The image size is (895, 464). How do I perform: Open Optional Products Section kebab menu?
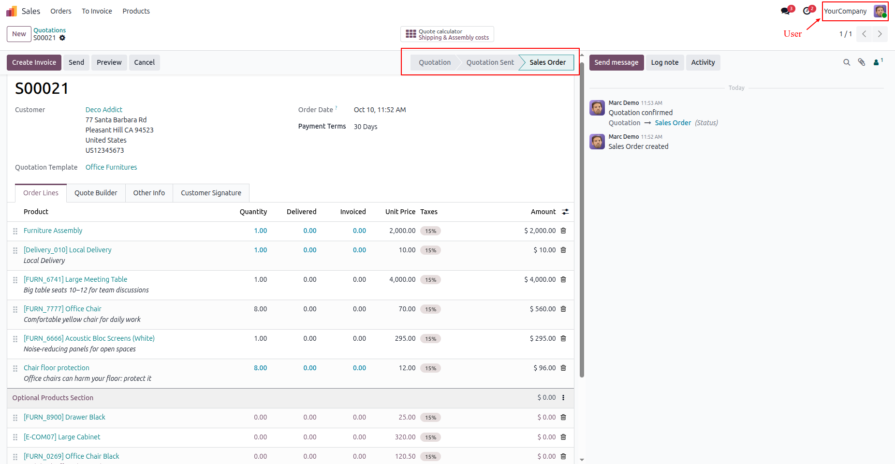click(x=563, y=397)
